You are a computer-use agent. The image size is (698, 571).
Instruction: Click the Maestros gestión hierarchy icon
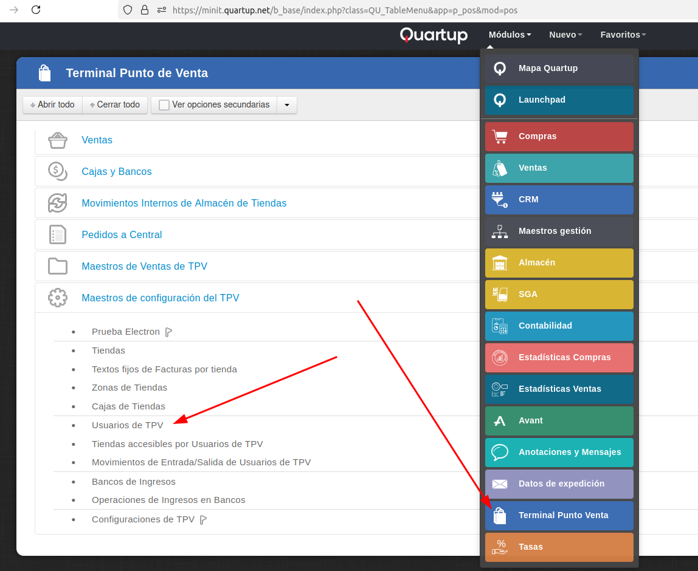[x=499, y=231]
